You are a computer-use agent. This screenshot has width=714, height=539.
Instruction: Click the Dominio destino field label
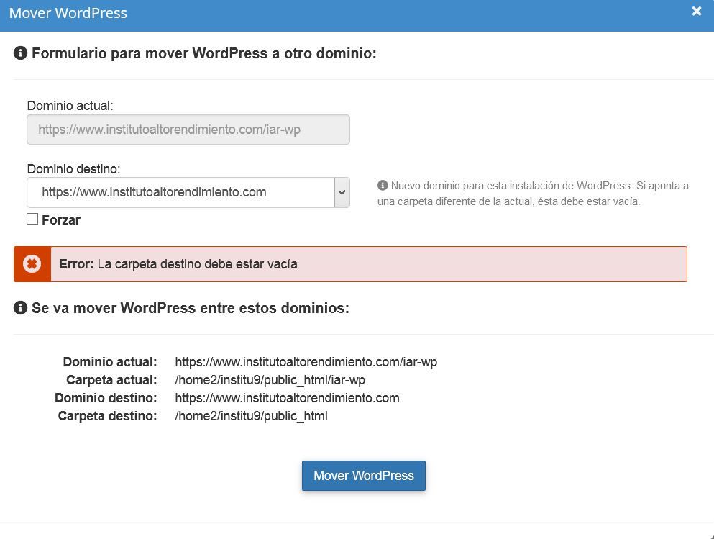click(74, 169)
